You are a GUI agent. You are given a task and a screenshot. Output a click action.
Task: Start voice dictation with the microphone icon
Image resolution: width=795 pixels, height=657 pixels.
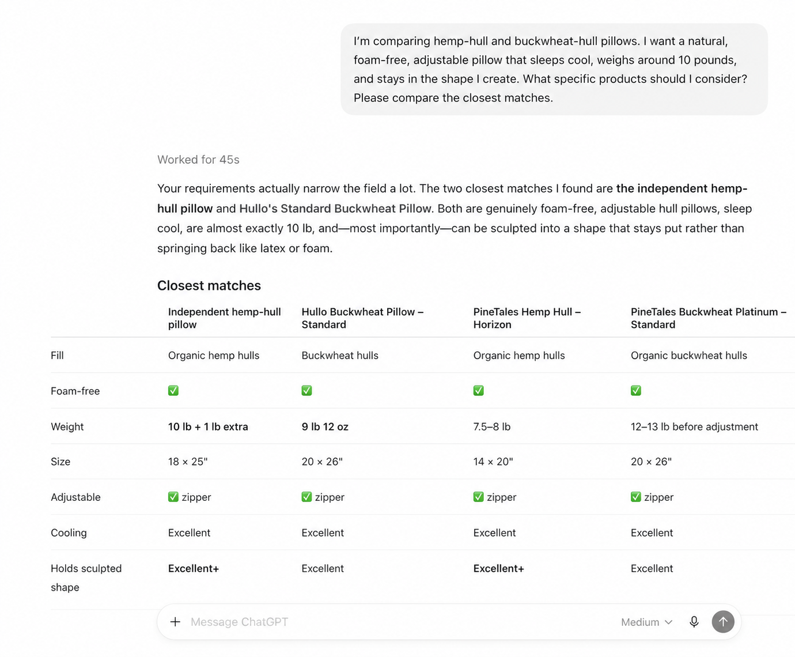tap(694, 622)
